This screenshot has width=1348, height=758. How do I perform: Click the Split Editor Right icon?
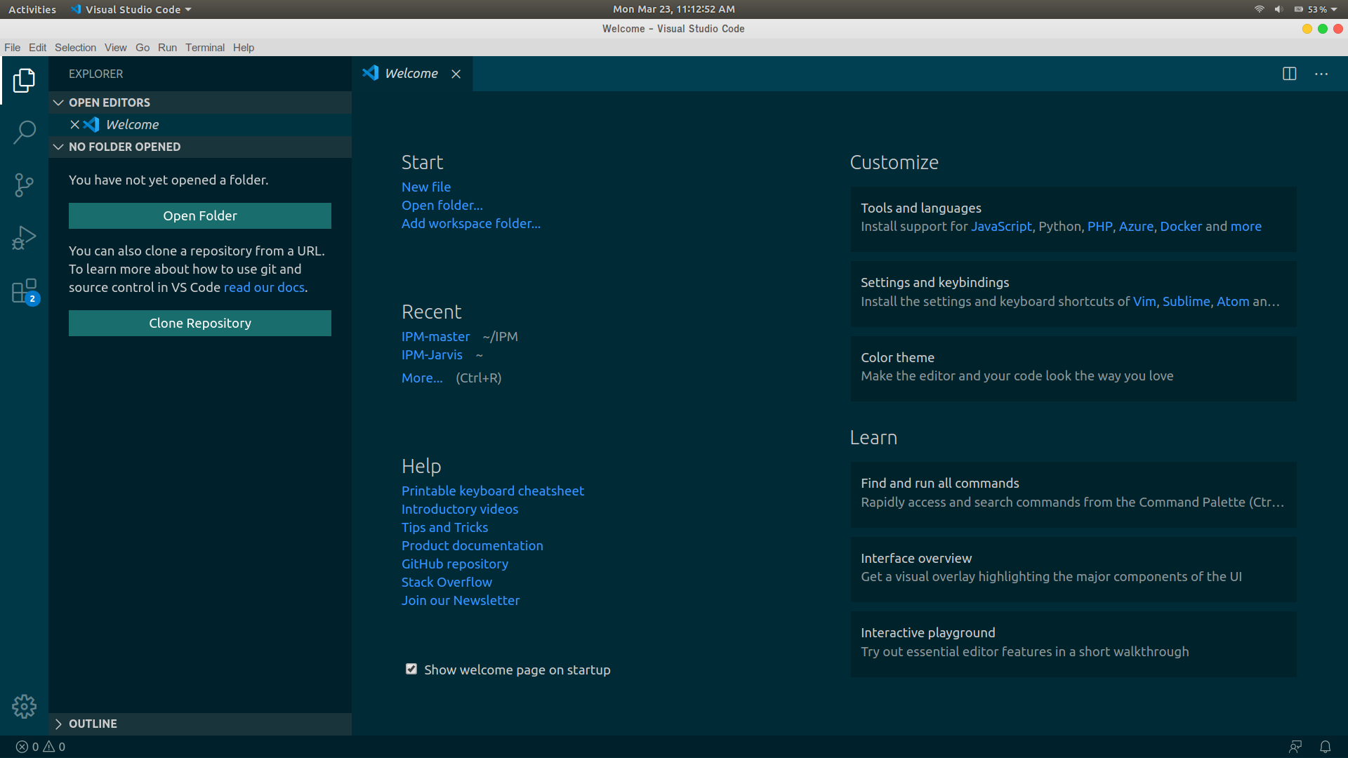click(x=1289, y=74)
